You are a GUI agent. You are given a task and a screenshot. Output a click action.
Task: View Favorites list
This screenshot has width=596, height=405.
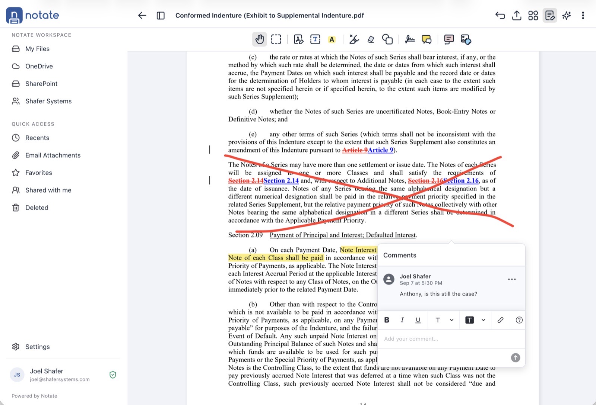39,173
